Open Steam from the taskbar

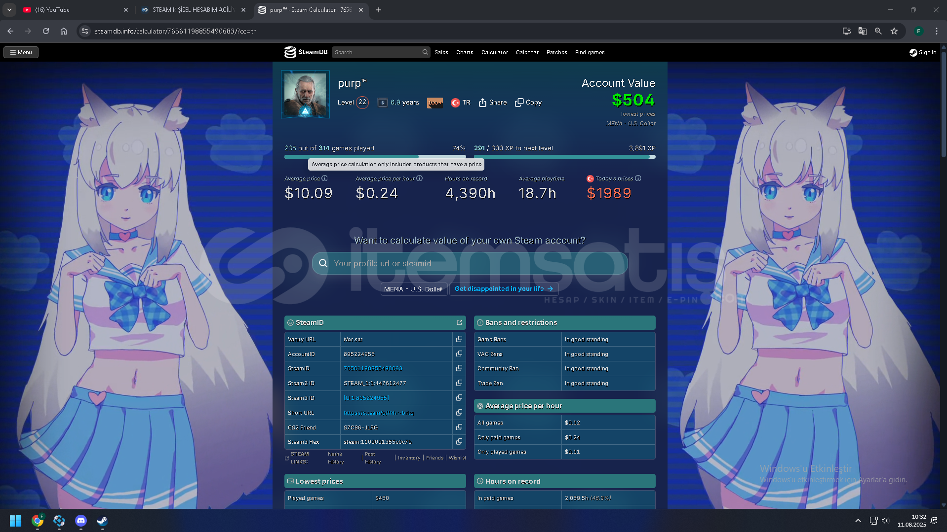[x=102, y=521]
